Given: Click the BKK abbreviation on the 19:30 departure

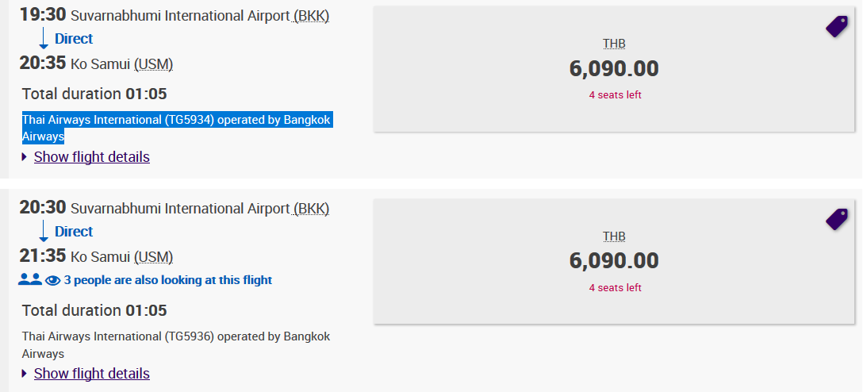Looking at the screenshot, I should pyautogui.click(x=311, y=16).
